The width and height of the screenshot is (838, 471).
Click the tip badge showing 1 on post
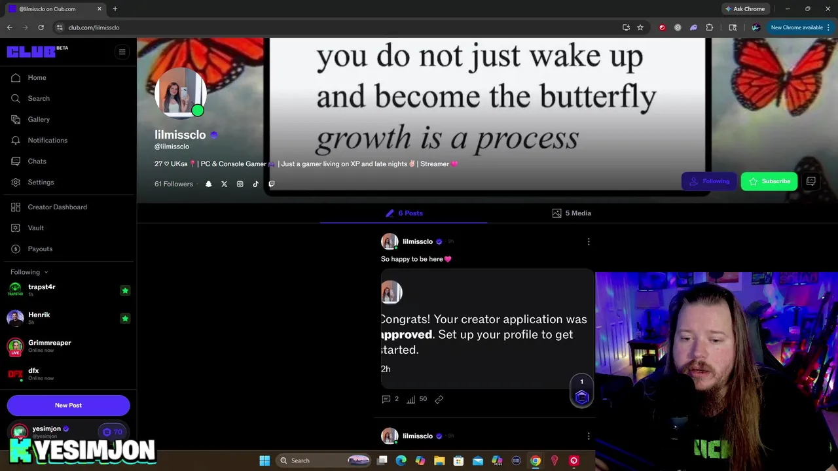(x=581, y=391)
